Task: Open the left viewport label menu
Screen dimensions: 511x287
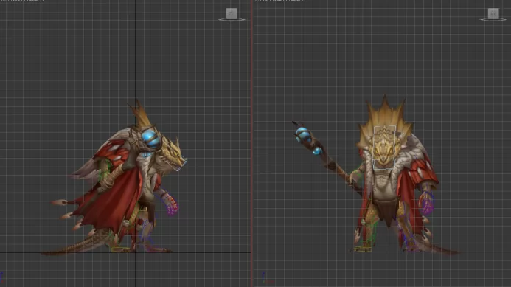Action: 22,1
